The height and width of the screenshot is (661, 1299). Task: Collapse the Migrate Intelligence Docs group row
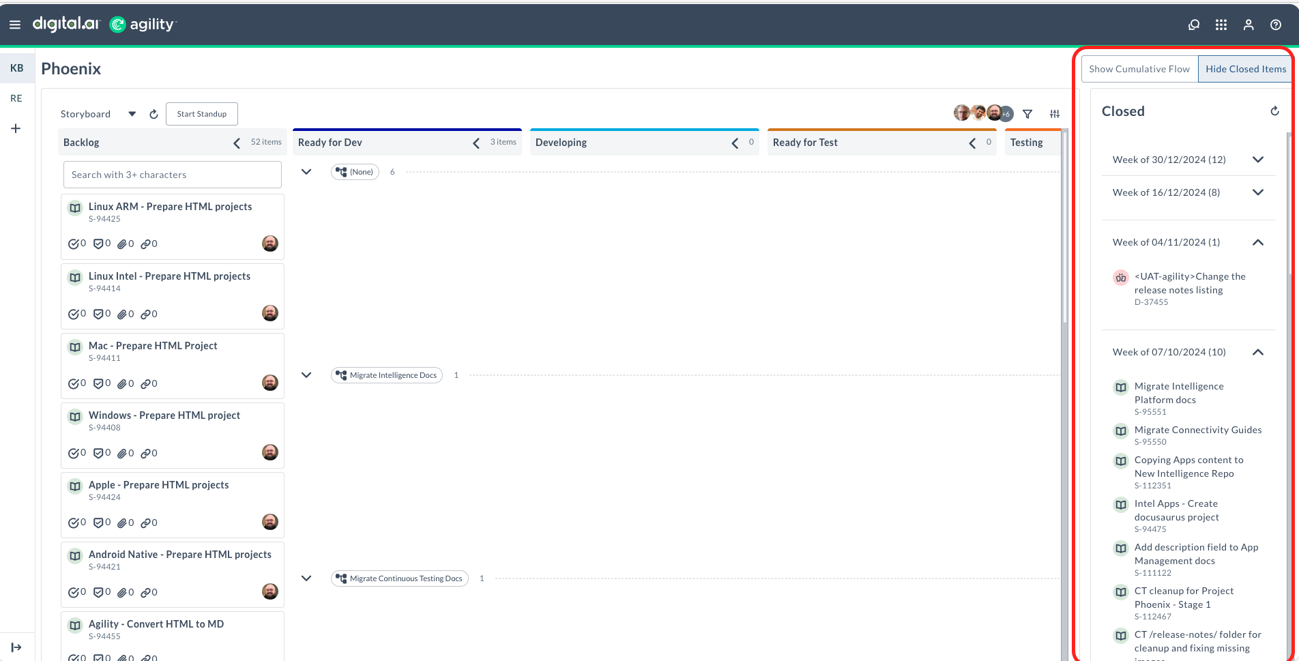pyautogui.click(x=306, y=374)
